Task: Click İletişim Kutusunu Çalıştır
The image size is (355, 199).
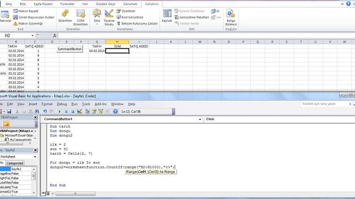Action: point(137,23)
